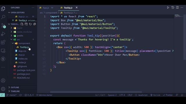Open errors and warnings count in status bar
186x104 pixels.
[x=29, y=95]
